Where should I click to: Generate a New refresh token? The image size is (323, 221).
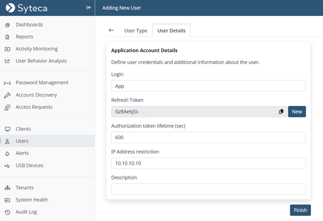tap(297, 112)
